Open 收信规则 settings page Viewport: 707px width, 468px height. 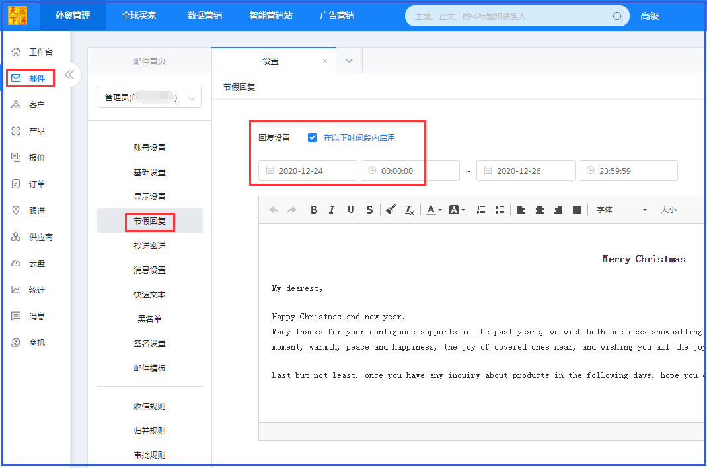click(149, 406)
